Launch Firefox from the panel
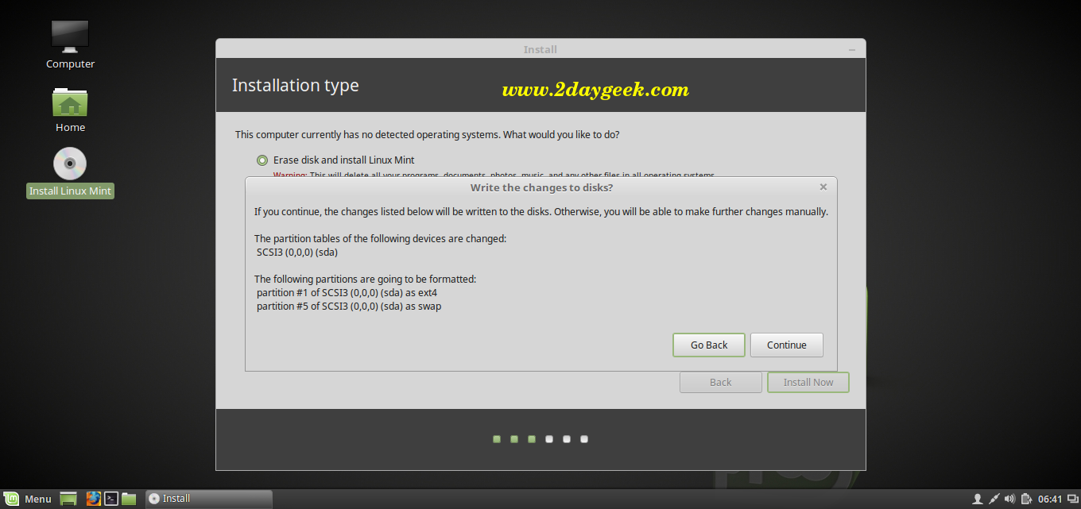The height and width of the screenshot is (509, 1081). [x=94, y=499]
